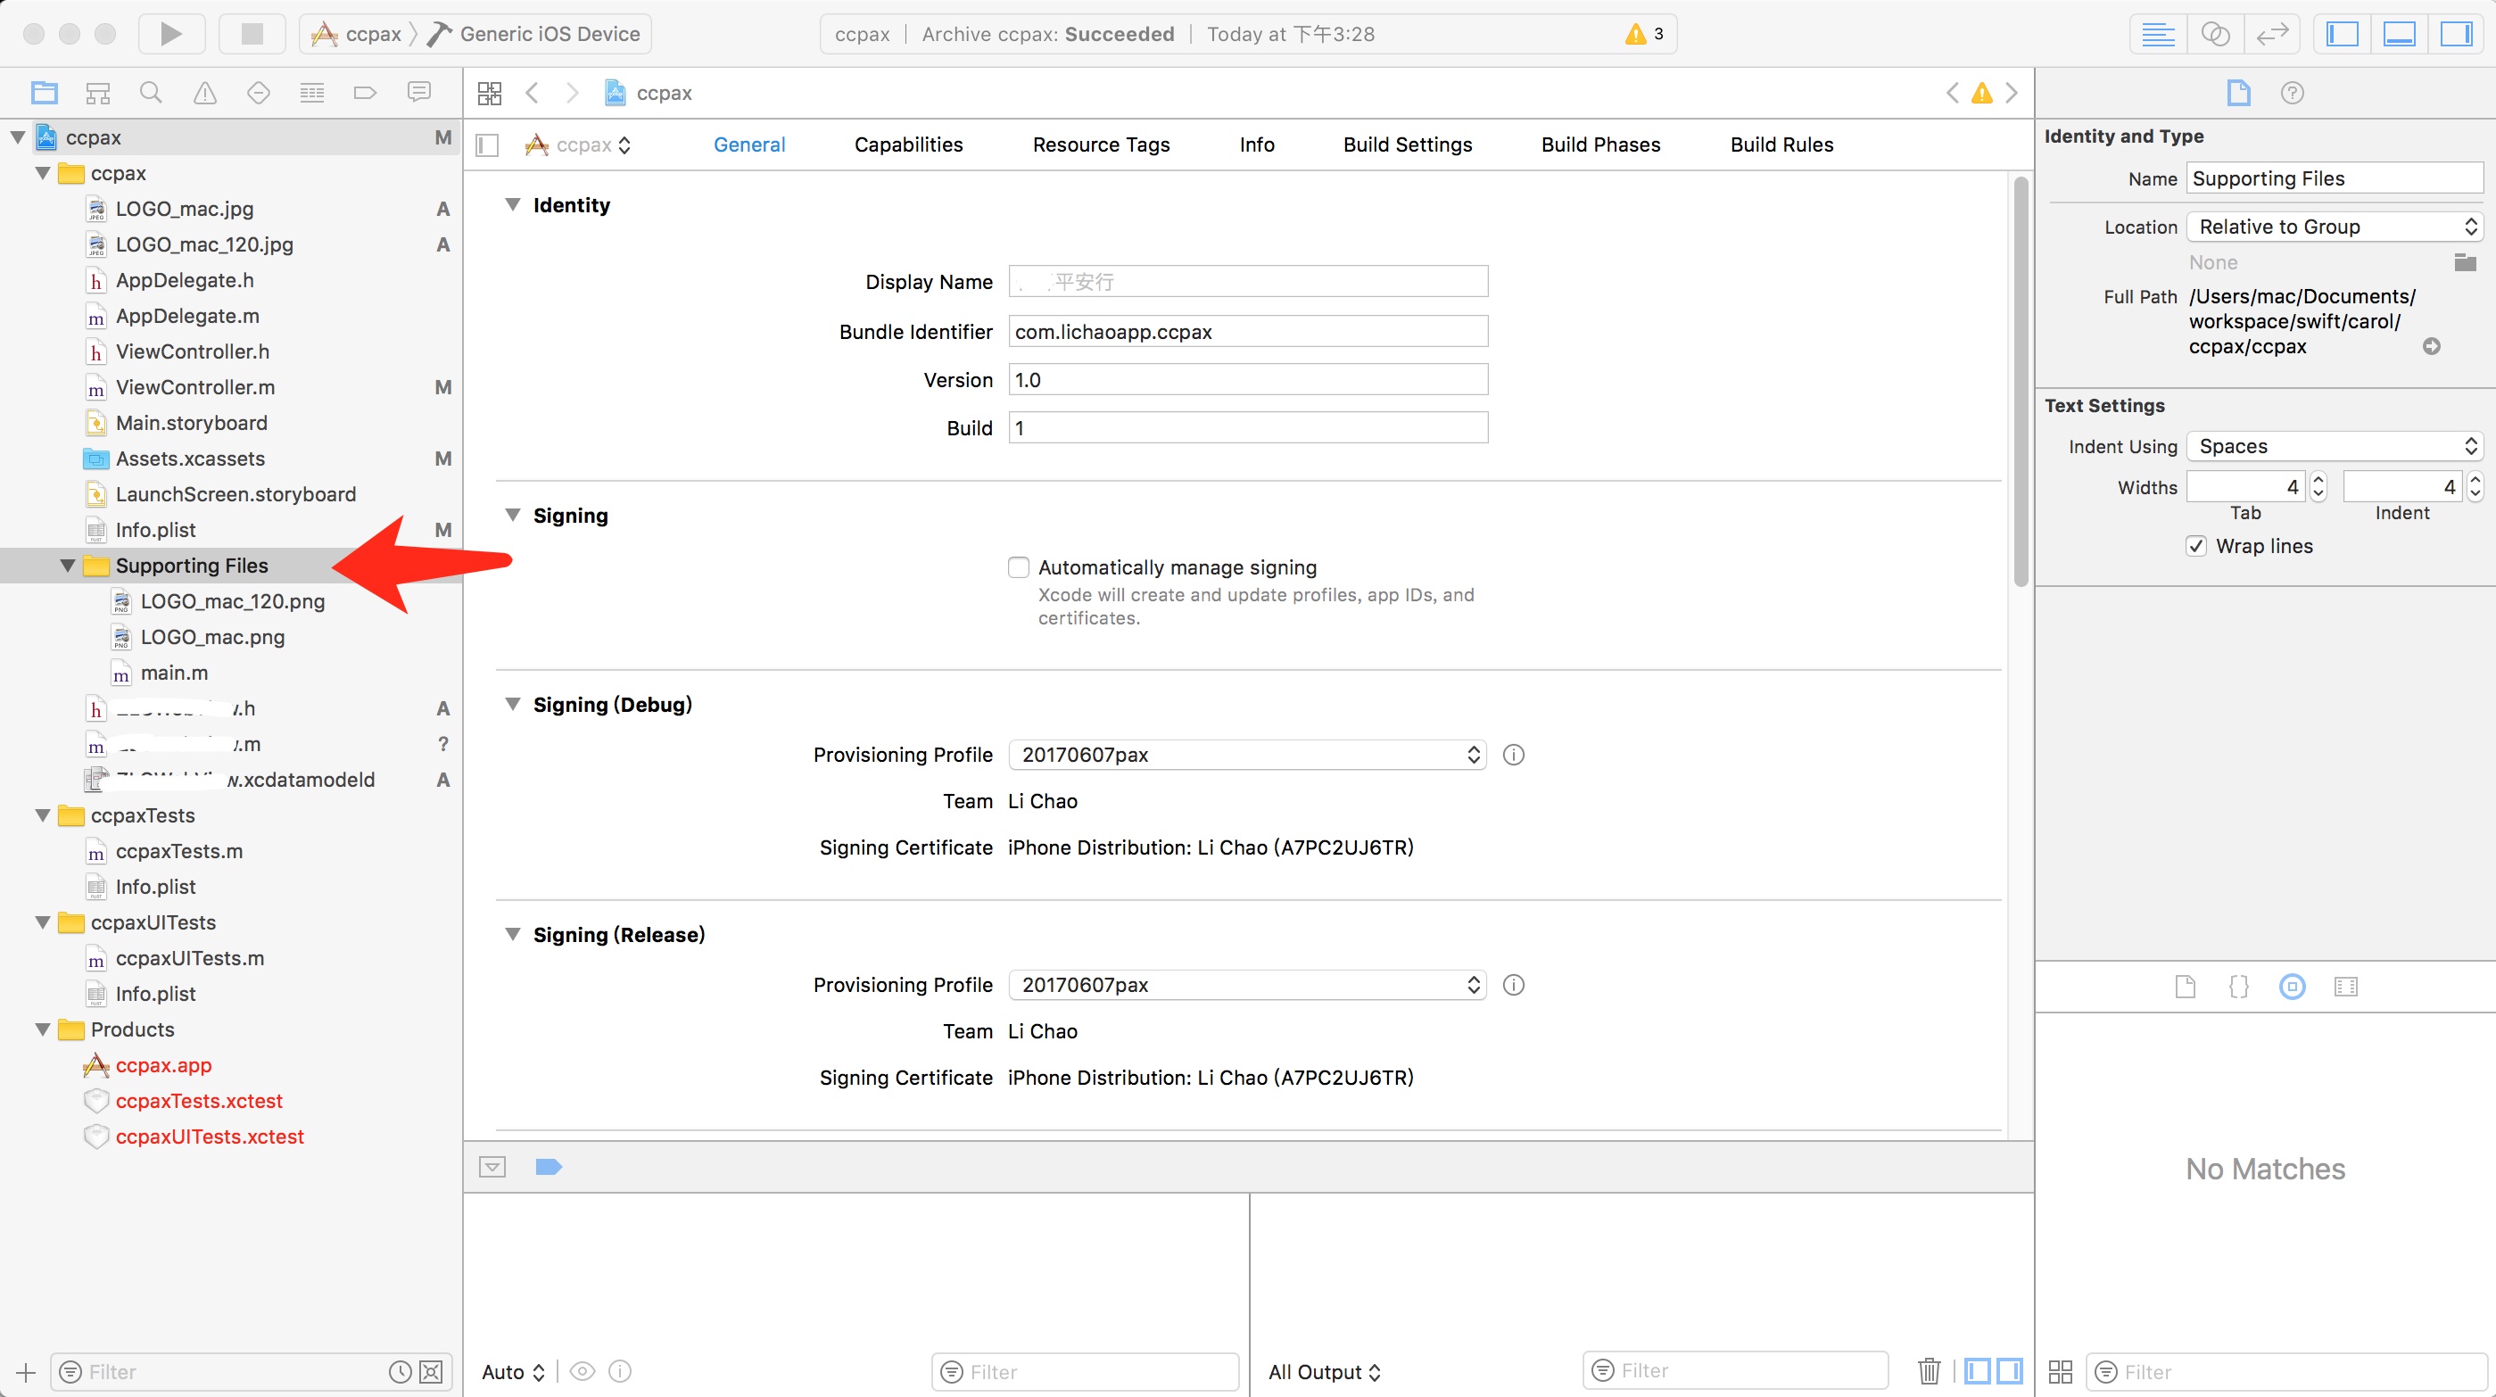
Task: Show the File inspector
Action: [x=2238, y=93]
